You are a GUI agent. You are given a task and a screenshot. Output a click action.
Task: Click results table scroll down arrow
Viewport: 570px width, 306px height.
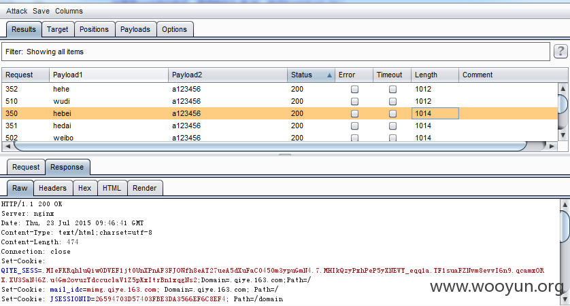[x=563, y=135]
